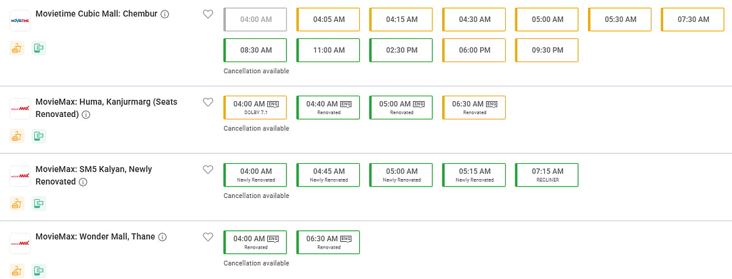This screenshot has height=279, width=732.
Task: Select 06:30 AM show at Wonder Mall, Thane
Action: 328,242
